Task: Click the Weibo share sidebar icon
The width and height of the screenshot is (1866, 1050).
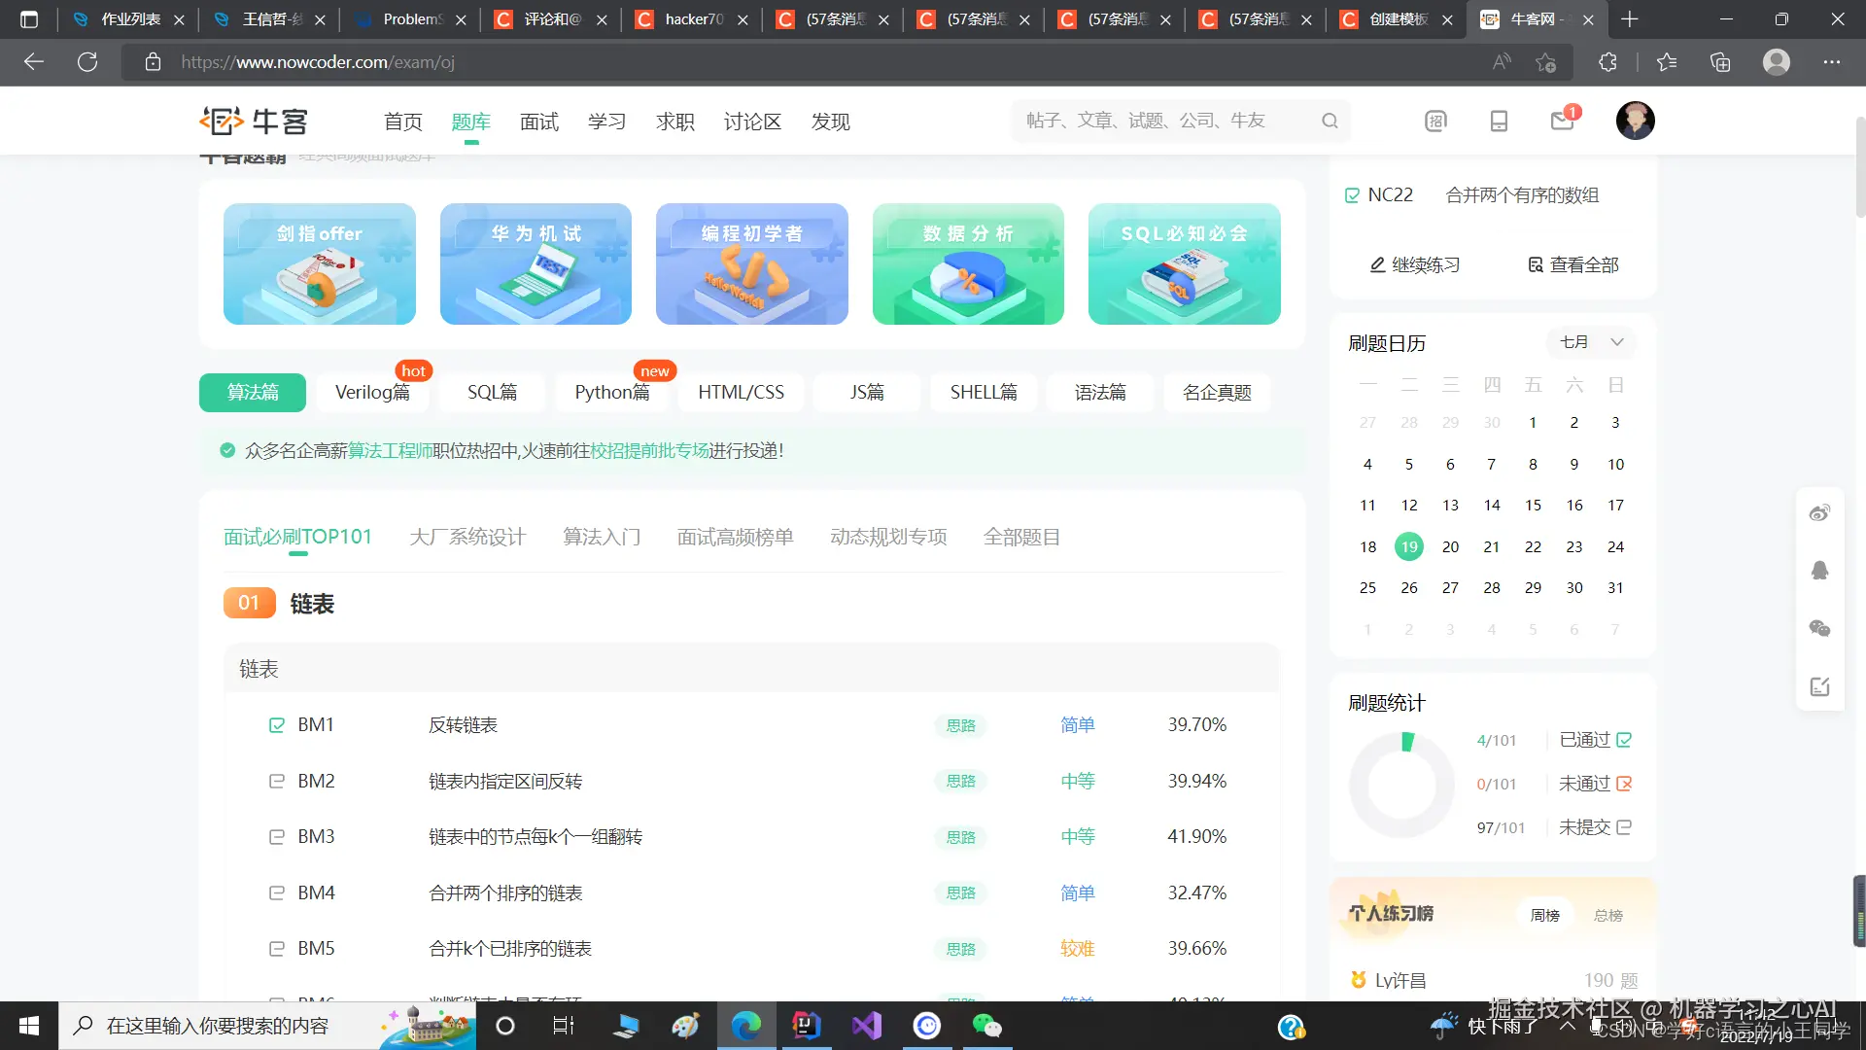Action: point(1819,513)
